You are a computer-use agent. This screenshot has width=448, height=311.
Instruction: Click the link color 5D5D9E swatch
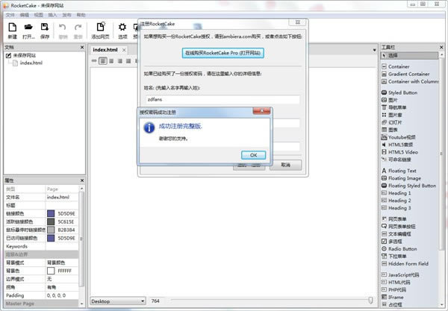51,213
